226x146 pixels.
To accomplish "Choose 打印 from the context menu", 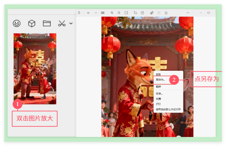I will (x=158, y=104).
